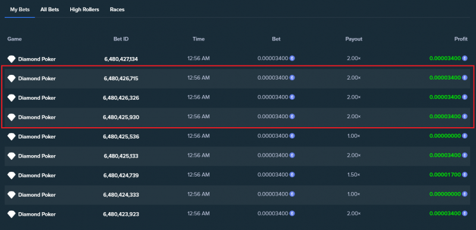The width and height of the screenshot is (476, 230).
Task: Click the Time column header
Action: tap(199, 39)
